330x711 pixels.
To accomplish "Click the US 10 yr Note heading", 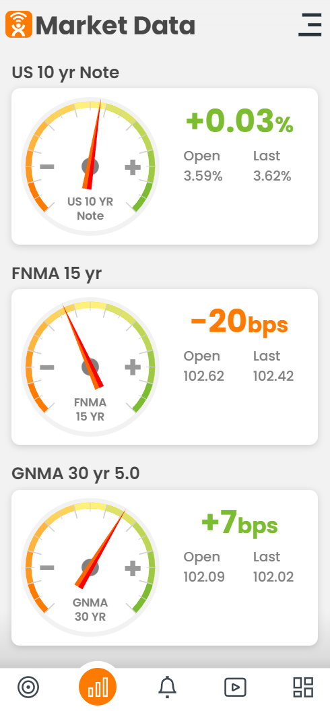I will tap(65, 73).
